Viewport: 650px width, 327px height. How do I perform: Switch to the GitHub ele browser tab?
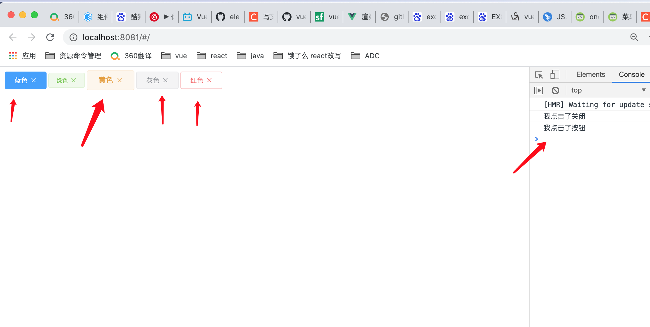pyautogui.click(x=228, y=17)
